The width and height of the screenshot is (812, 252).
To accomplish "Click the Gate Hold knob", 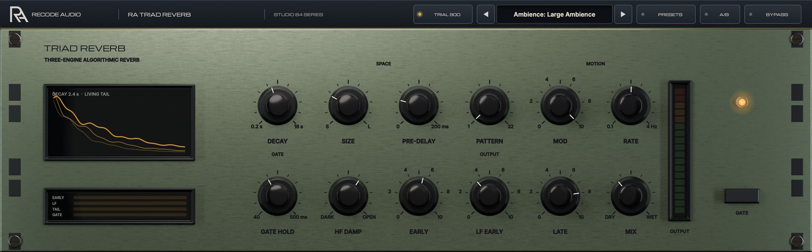I will (x=277, y=196).
